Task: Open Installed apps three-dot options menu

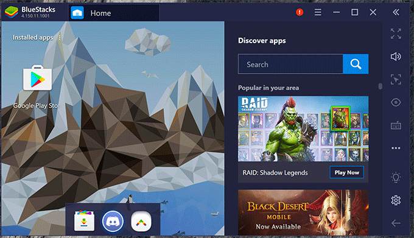Action: pos(60,38)
